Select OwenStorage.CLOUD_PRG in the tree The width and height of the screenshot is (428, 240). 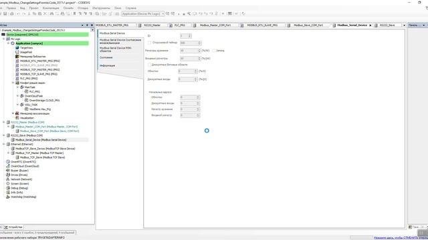pyautogui.click(x=44, y=101)
